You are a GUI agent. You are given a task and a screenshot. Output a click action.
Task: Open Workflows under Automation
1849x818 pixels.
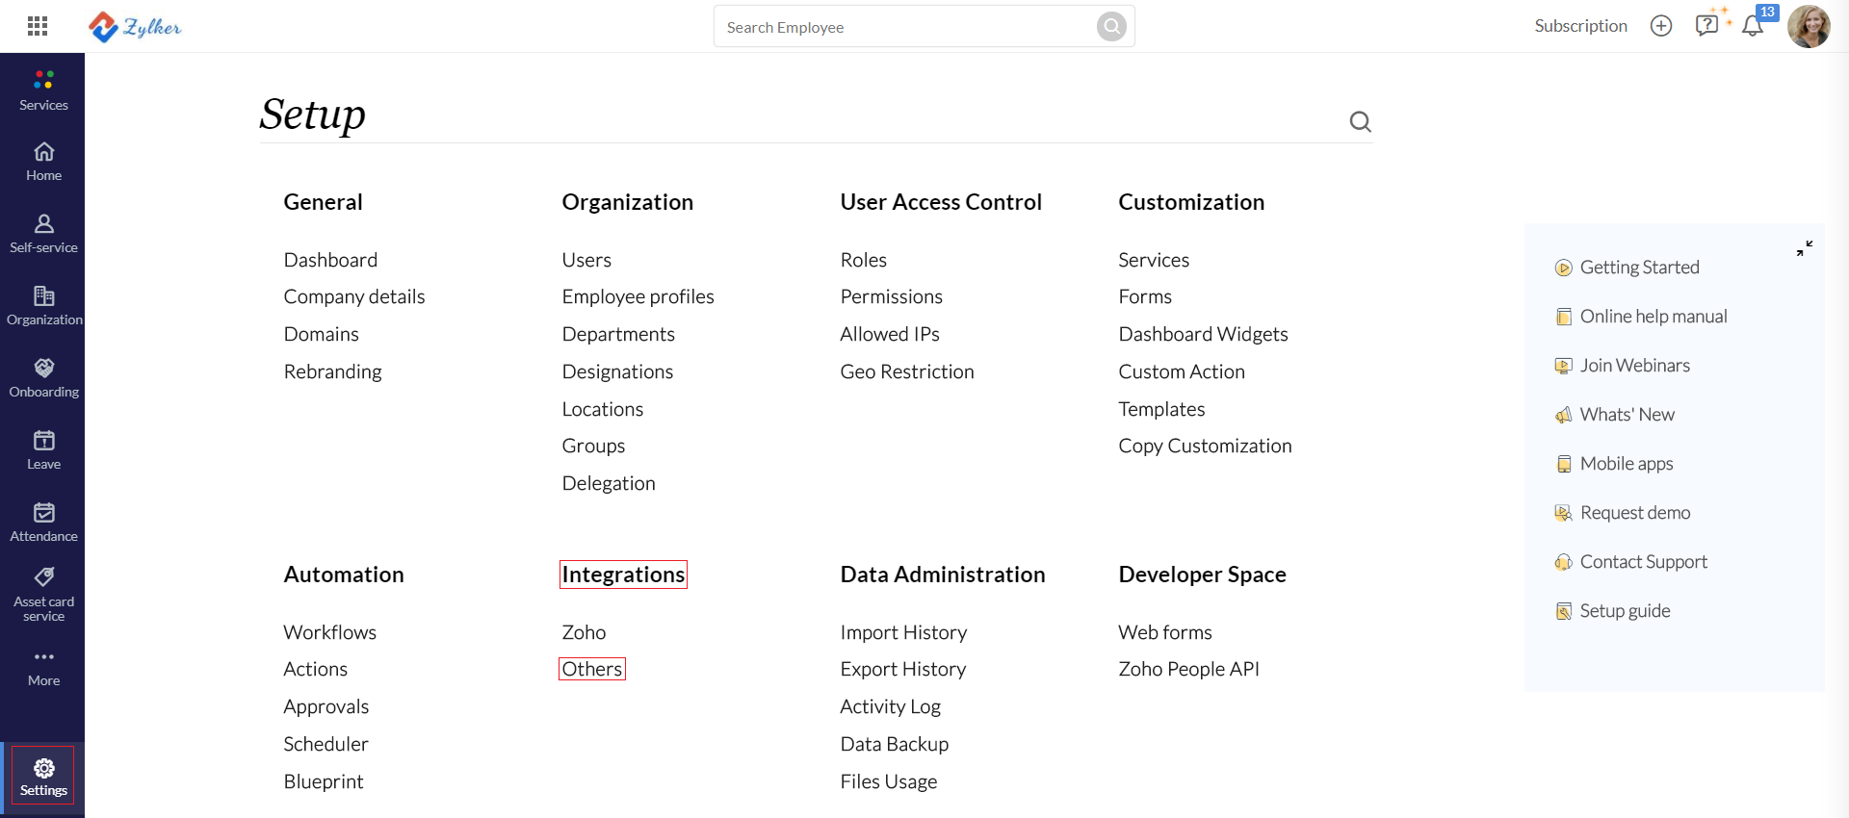pyautogui.click(x=329, y=632)
